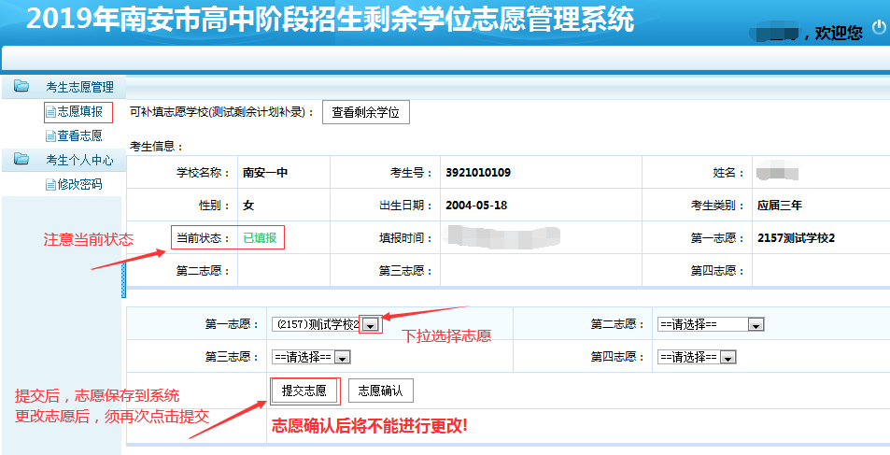Screen dimensions: 890x455
Task: Click the 考生信息 label
Action: (157, 147)
